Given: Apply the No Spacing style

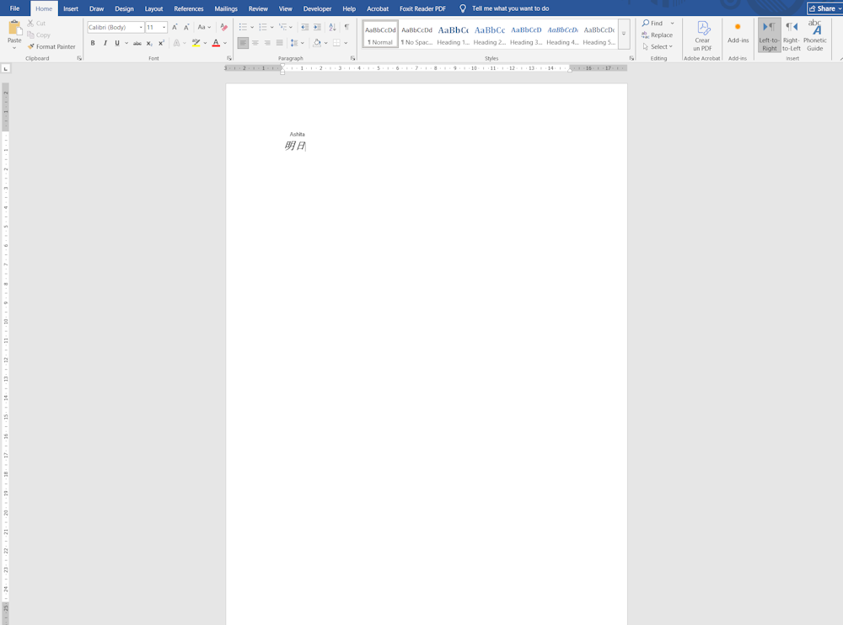Looking at the screenshot, I should point(416,35).
